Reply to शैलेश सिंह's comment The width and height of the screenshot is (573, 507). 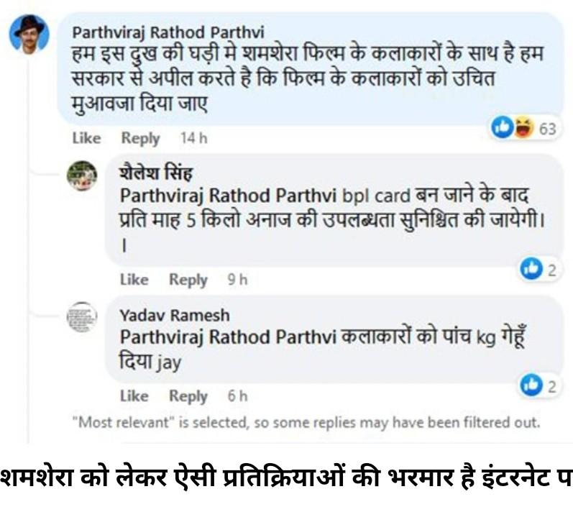[x=188, y=279]
